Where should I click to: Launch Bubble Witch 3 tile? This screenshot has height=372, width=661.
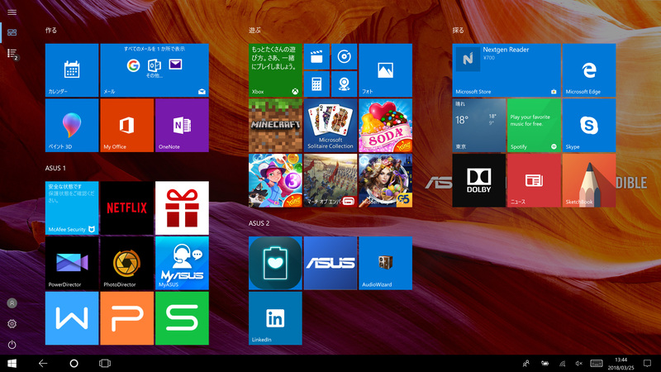[x=275, y=180]
